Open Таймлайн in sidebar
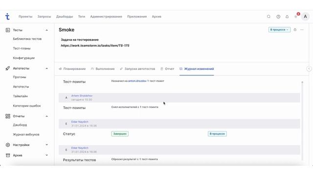The height and width of the screenshot is (176, 313). [x=21, y=96]
